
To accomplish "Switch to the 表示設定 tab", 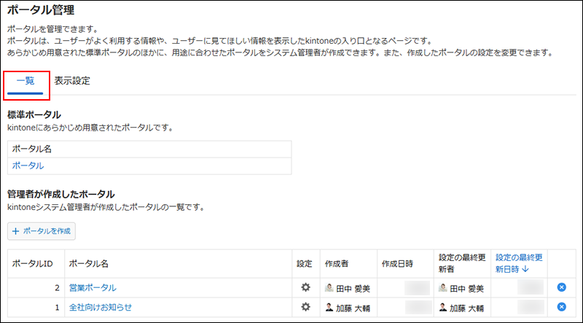I will coord(72,81).
